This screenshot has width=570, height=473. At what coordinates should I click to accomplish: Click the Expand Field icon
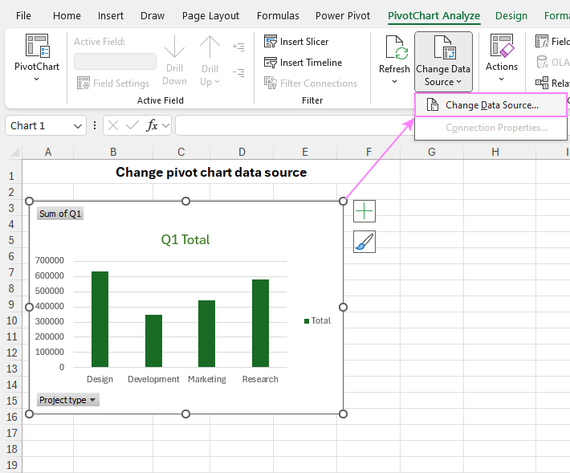coord(238,47)
